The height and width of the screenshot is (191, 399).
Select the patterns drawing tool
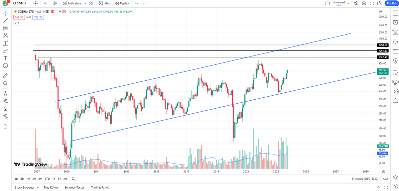coord(5,36)
